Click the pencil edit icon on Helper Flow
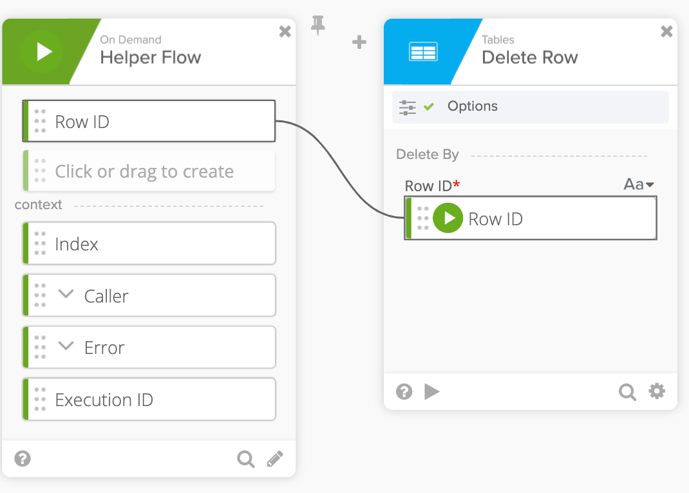Image resolution: width=689 pixels, height=493 pixels. click(x=275, y=459)
